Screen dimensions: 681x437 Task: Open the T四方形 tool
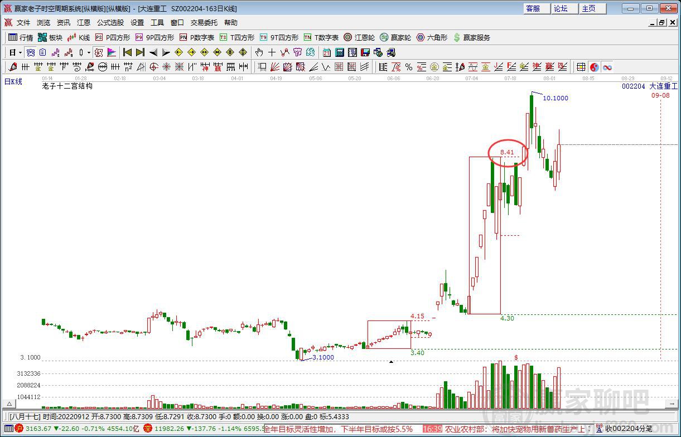[237, 37]
